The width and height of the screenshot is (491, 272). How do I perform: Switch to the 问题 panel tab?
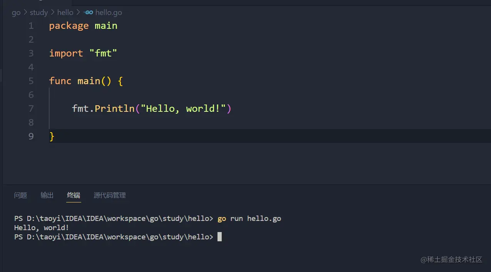(x=21, y=195)
